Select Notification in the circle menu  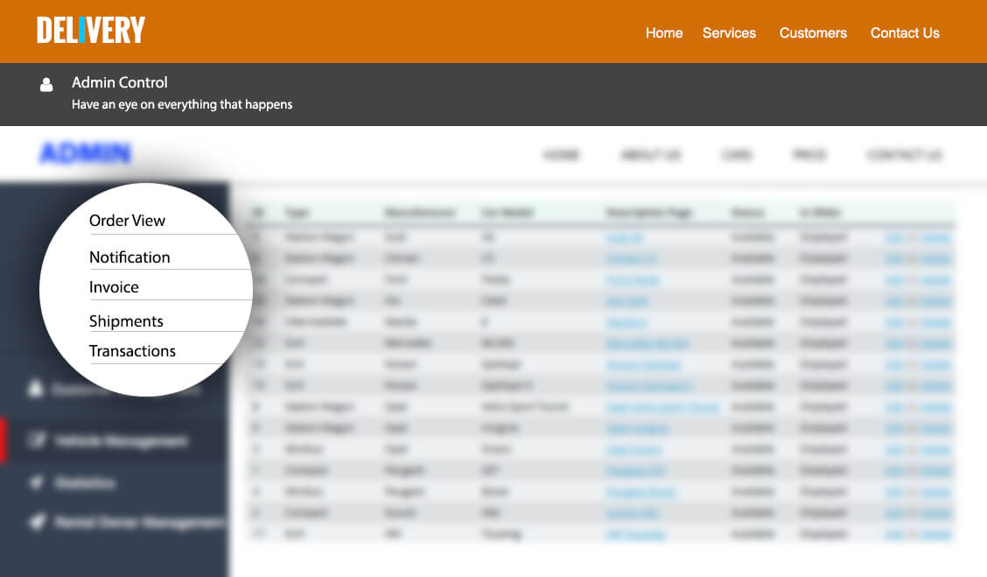pos(129,257)
